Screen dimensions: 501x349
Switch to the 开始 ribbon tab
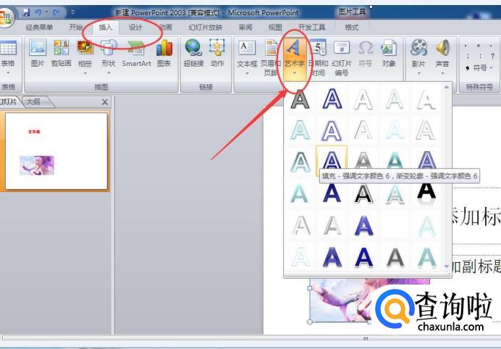coord(76,28)
